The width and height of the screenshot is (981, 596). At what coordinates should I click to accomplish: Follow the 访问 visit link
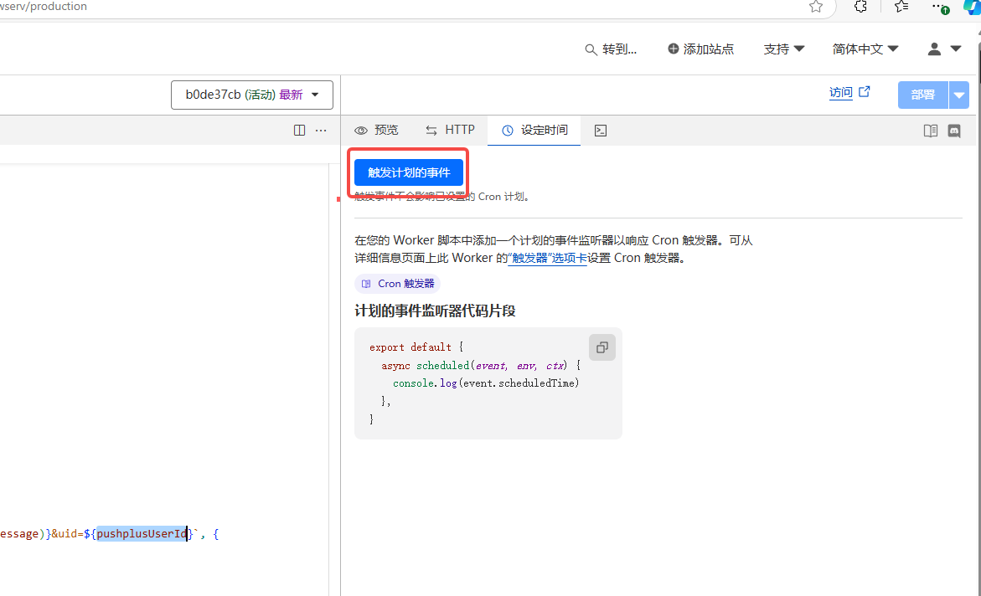tap(849, 93)
